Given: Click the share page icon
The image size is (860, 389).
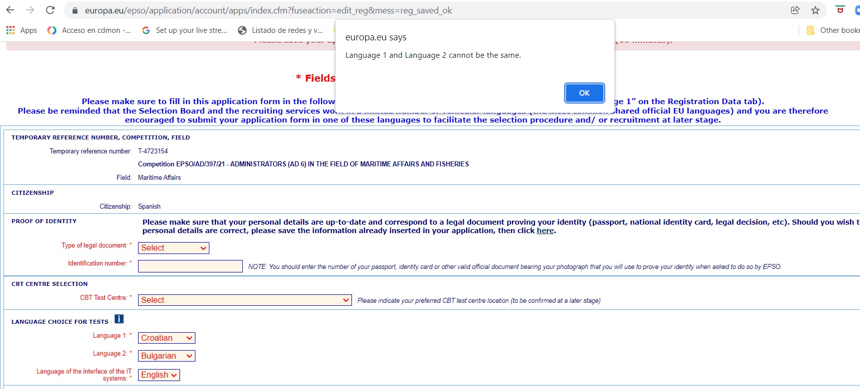Looking at the screenshot, I should pos(795,10).
